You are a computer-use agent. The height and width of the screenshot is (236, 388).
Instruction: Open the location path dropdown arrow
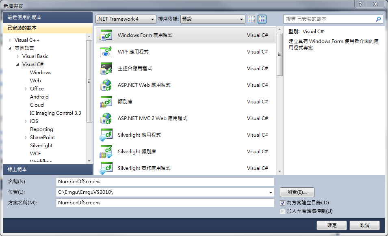point(271,192)
